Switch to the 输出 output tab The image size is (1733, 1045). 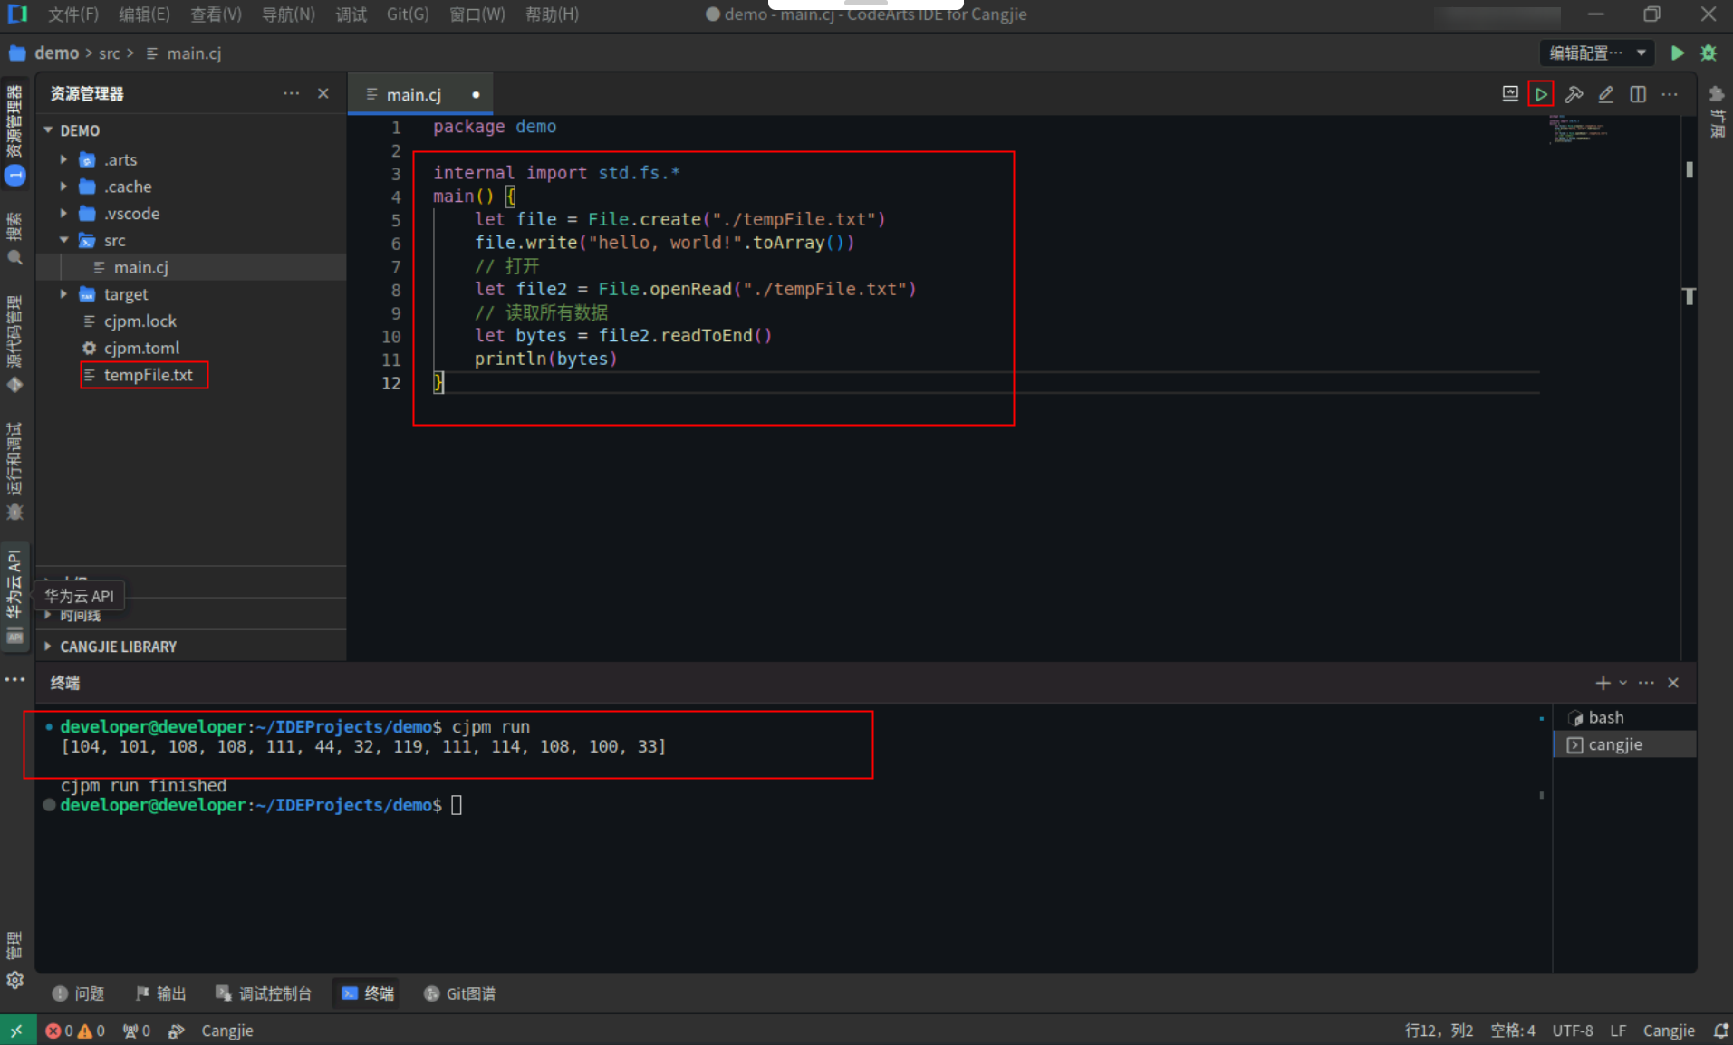click(160, 993)
